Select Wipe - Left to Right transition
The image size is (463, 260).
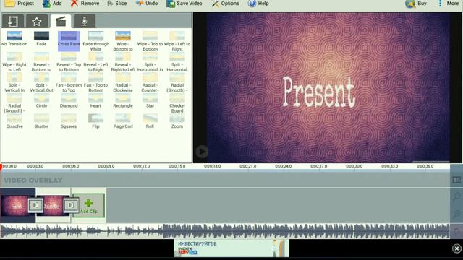[177, 41]
